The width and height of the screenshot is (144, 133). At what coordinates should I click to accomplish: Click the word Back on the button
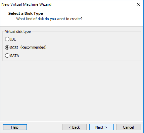76,127
